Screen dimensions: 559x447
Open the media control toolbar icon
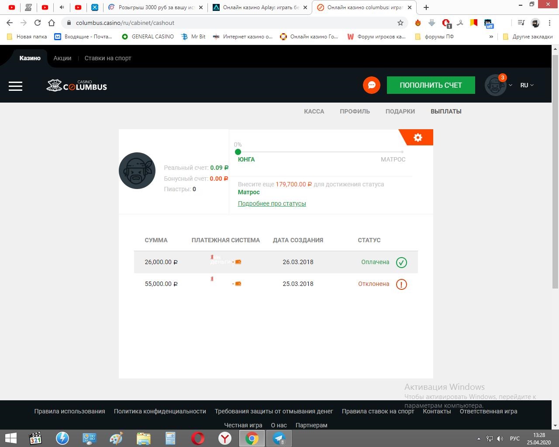coord(521,23)
